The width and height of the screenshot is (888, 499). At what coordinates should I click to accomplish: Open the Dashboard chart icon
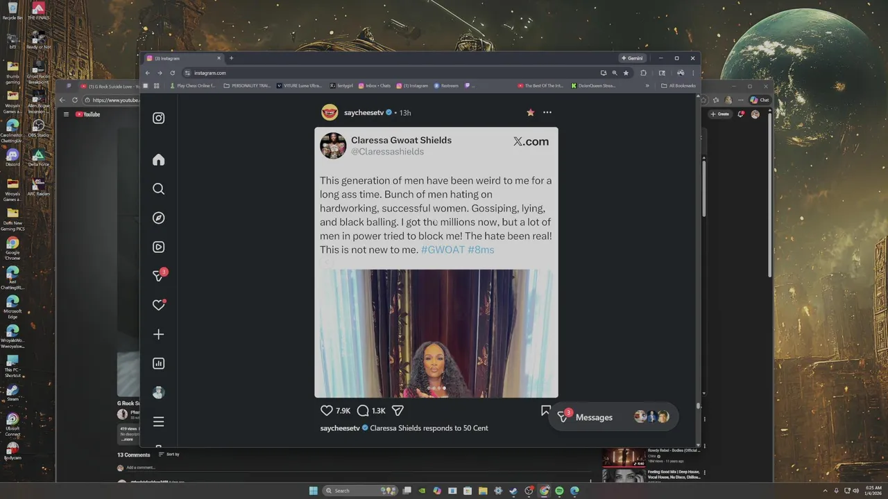pos(158,363)
